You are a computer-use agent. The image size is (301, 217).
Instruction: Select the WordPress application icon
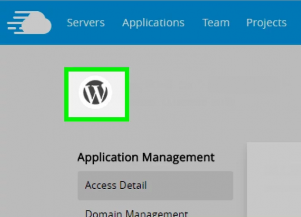coord(96,93)
